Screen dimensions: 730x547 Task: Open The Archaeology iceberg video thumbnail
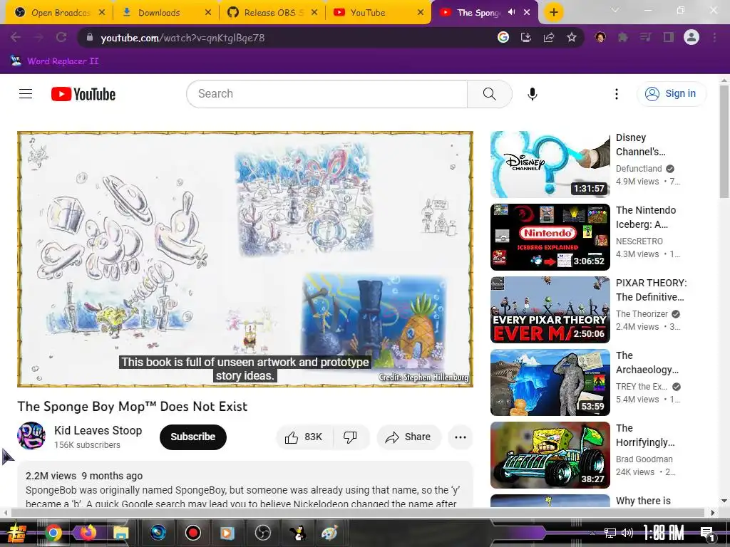550,382
